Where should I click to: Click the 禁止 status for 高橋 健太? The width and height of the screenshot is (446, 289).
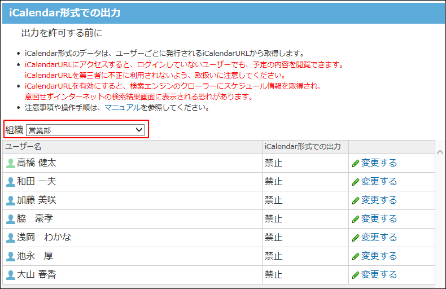coord(274,163)
